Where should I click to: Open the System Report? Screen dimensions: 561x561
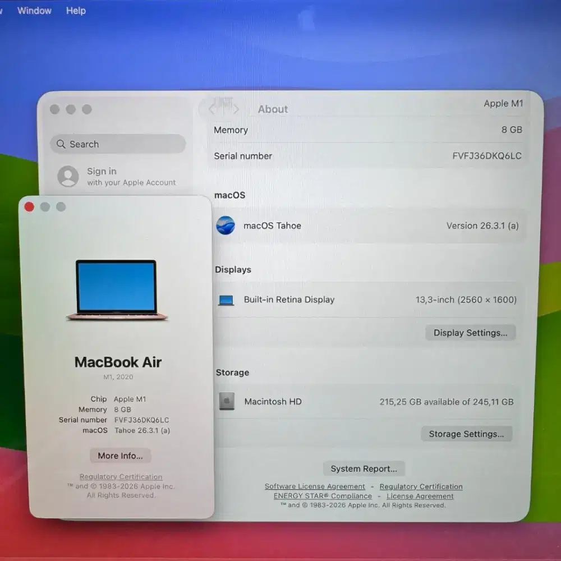pos(364,468)
